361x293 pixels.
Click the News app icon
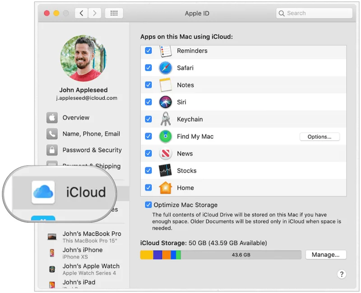click(x=165, y=153)
